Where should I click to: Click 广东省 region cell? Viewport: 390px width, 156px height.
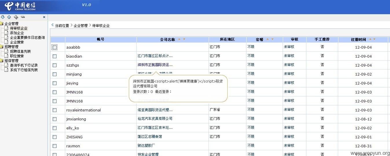(x=215, y=110)
